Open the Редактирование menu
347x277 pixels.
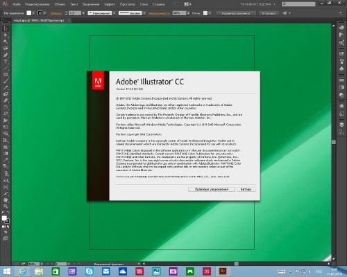point(37,4)
